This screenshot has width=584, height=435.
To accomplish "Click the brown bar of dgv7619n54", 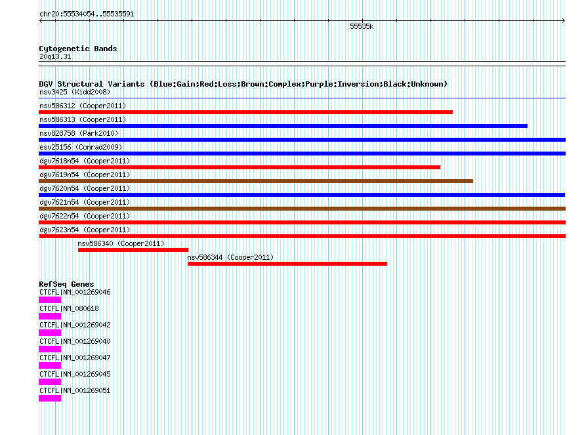I will (256, 181).
